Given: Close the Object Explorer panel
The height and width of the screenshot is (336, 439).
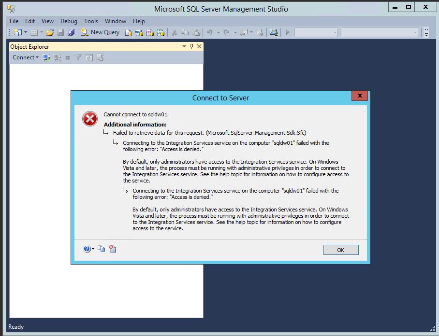Looking at the screenshot, I should (199, 46).
